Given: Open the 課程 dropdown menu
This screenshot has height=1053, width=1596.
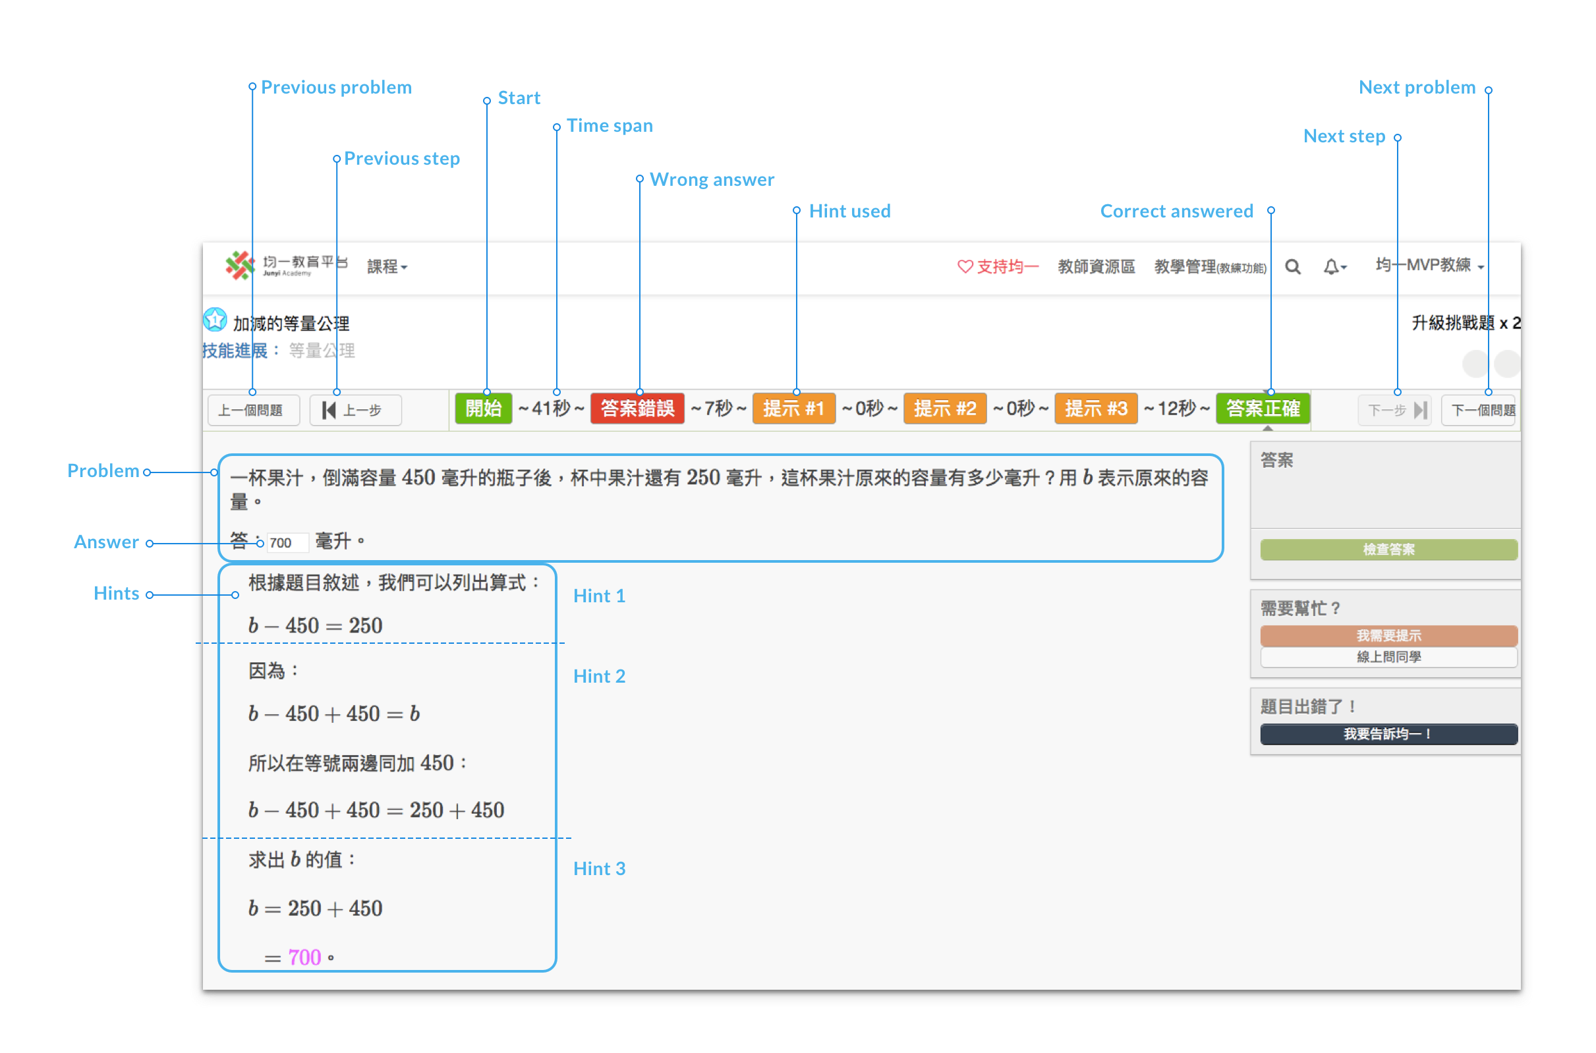Looking at the screenshot, I should tap(387, 267).
